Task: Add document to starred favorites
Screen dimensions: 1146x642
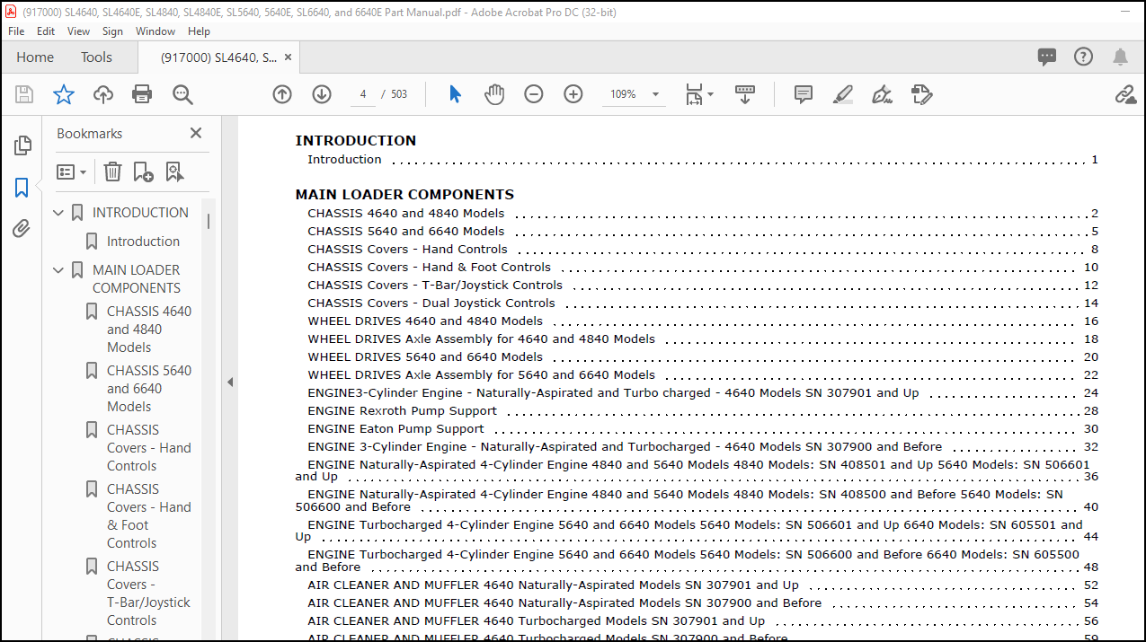Action: point(64,94)
